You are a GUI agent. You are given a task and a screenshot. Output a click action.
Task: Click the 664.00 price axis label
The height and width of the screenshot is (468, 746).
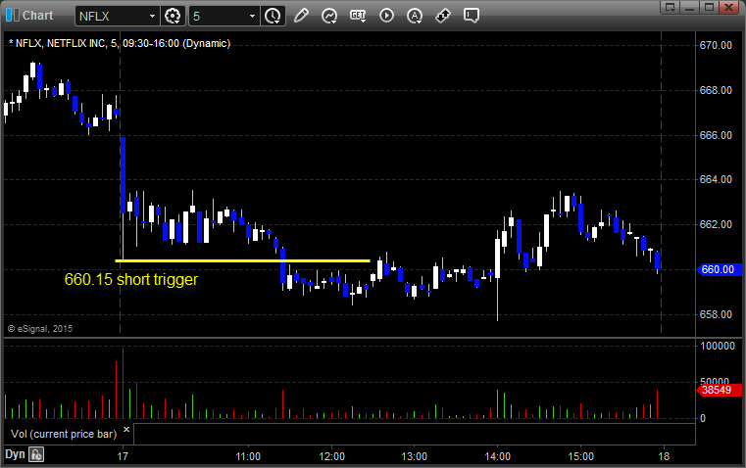tap(716, 179)
